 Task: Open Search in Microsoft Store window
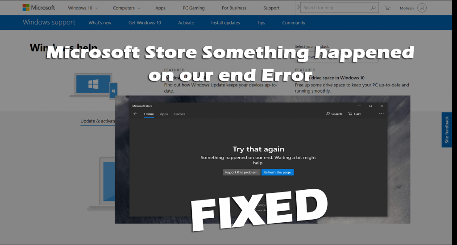334,114
